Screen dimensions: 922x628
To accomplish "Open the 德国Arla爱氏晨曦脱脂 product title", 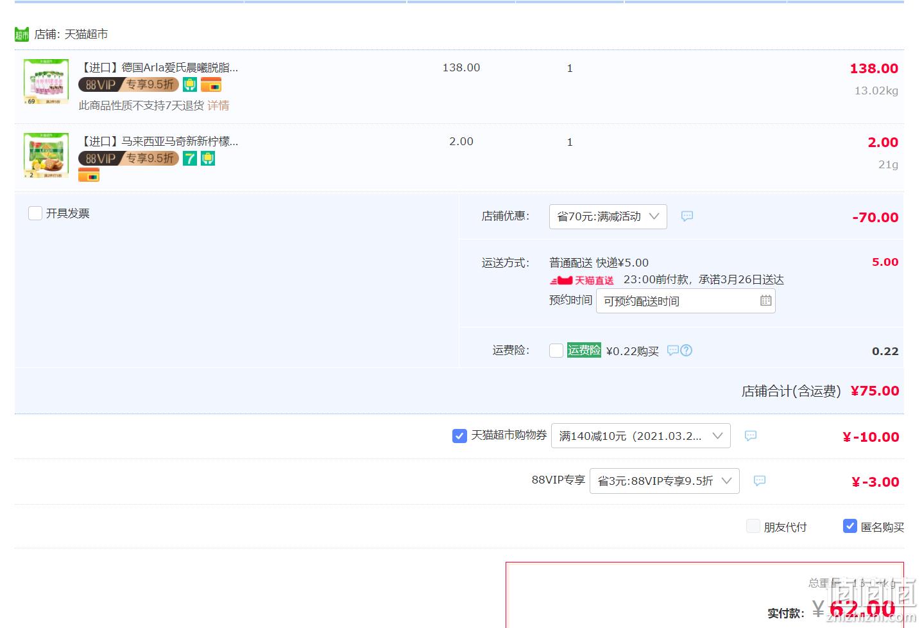I will coord(158,67).
